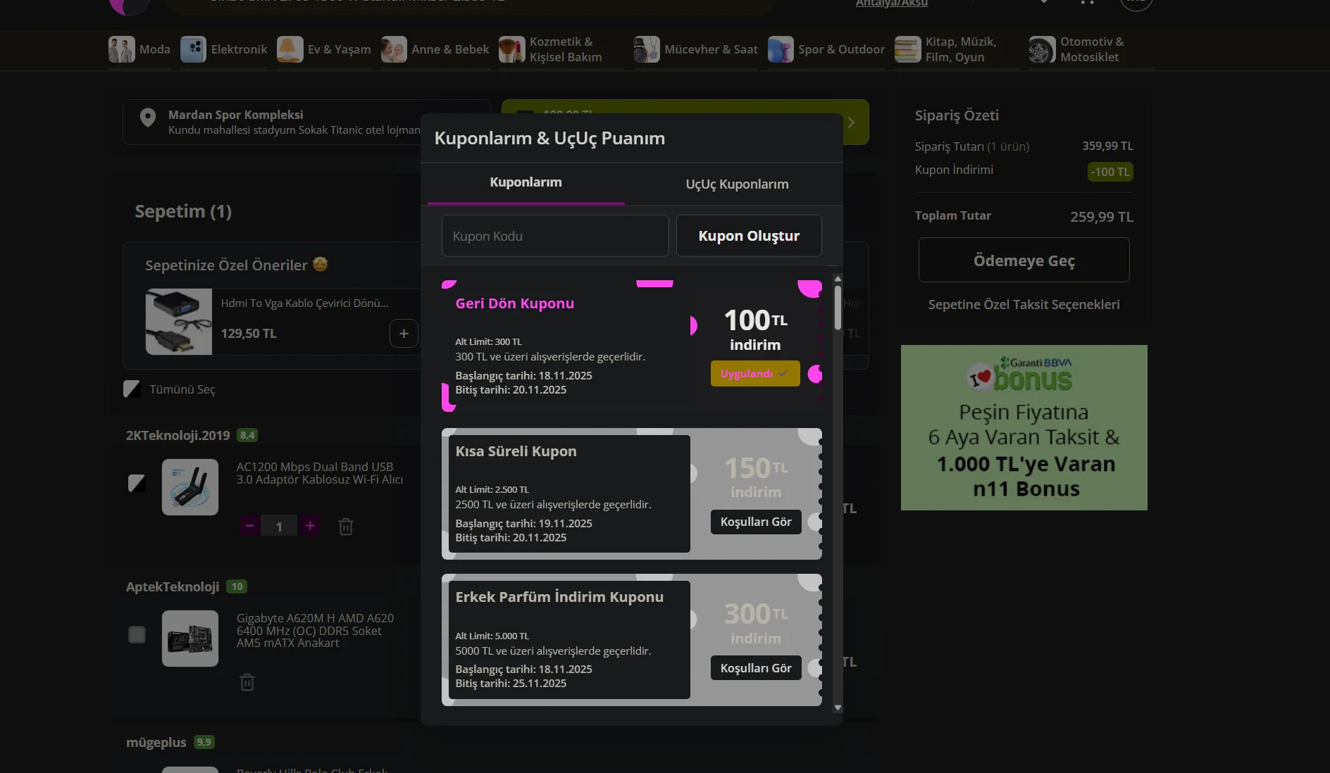The image size is (1330, 773).
Task: Switch to the Kuponlarım tab
Action: click(x=526, y=183)
